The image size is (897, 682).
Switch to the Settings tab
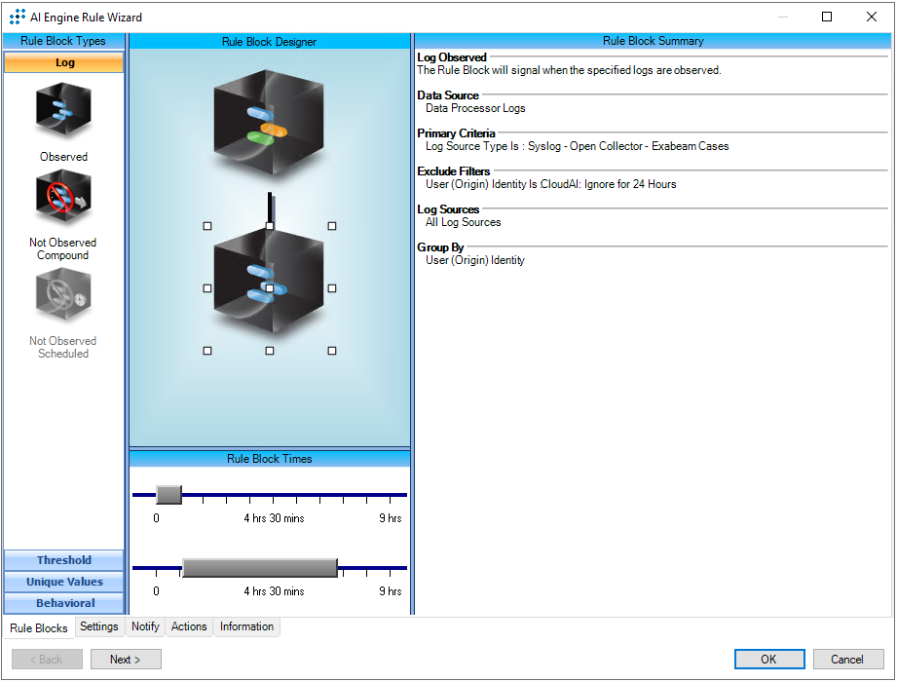click(x=99, y=626)
